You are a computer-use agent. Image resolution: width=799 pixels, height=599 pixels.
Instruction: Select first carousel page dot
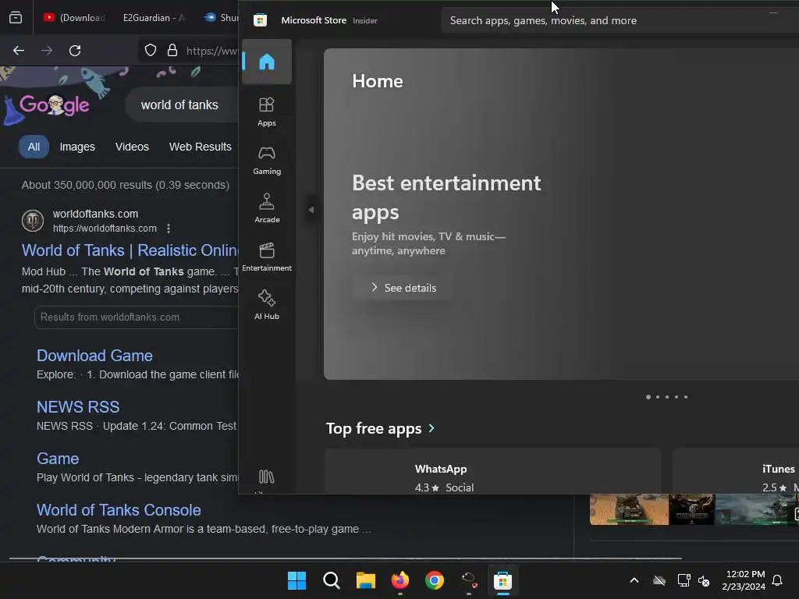pyautogui.click(x=648, y=397)
